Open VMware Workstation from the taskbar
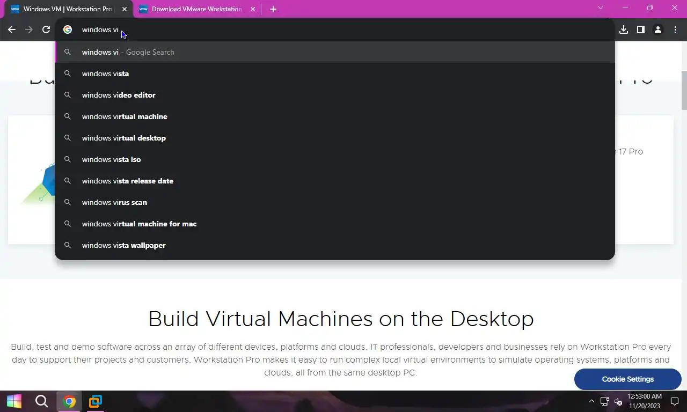 [96, 401]
